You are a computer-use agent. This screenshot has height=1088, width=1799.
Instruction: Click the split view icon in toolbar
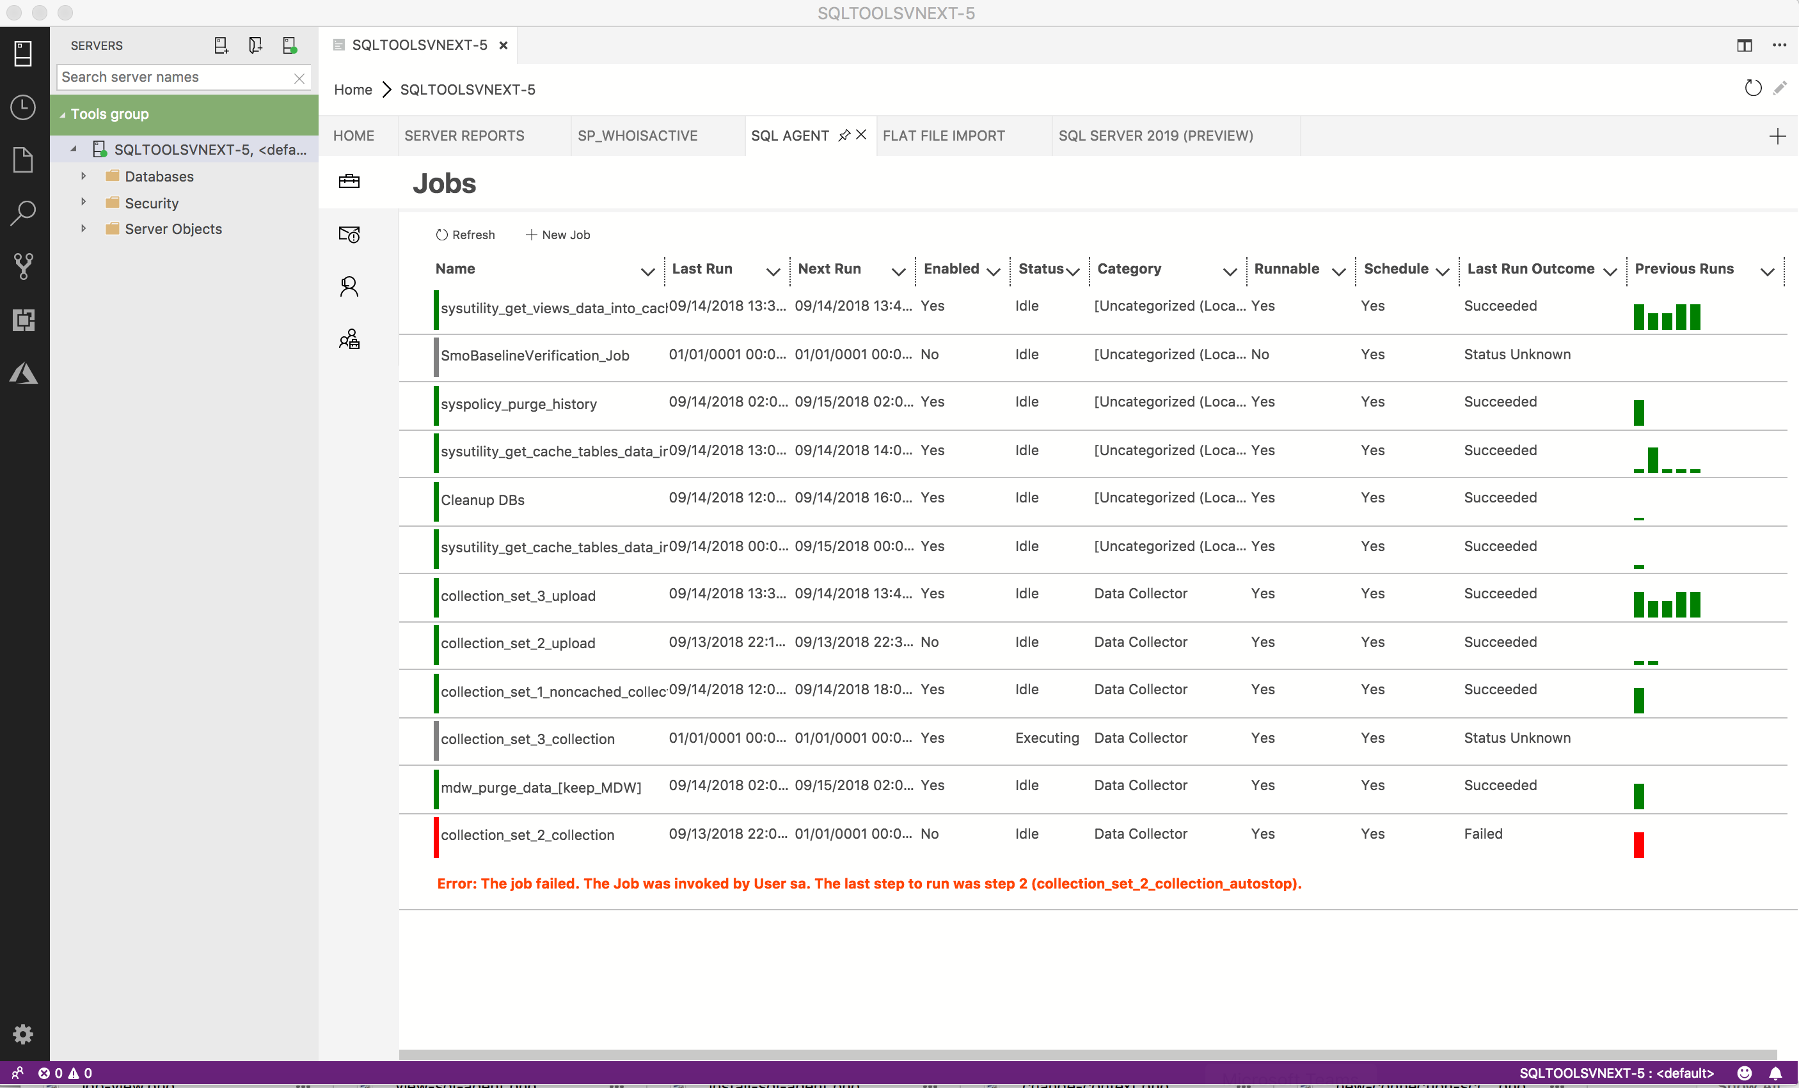(x=1745, y=45)
